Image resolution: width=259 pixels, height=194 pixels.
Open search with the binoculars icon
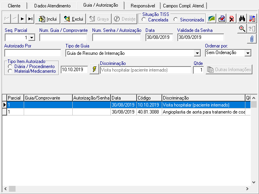point(242,19)
